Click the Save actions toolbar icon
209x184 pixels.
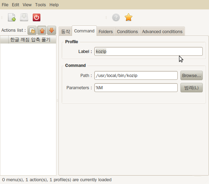24,17
